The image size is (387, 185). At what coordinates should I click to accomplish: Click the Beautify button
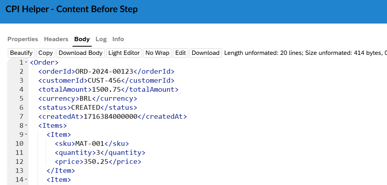[22, 53]
